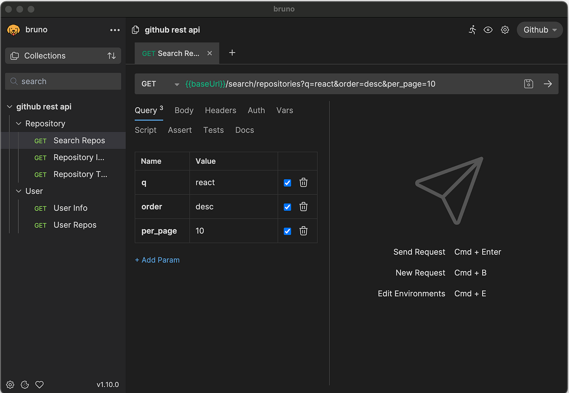569x393 pixels.
Task: Add a new request tab with plus
Action: [x=232, y=53]
